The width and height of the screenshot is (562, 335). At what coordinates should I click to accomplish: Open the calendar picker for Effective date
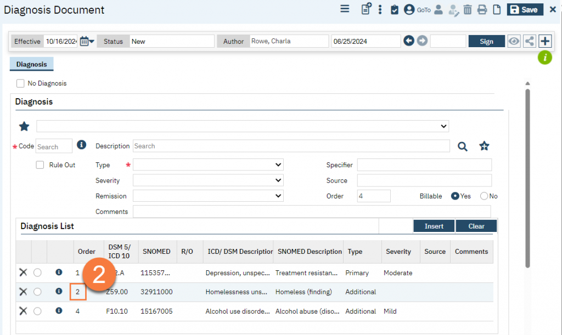(x=87, y=41)
